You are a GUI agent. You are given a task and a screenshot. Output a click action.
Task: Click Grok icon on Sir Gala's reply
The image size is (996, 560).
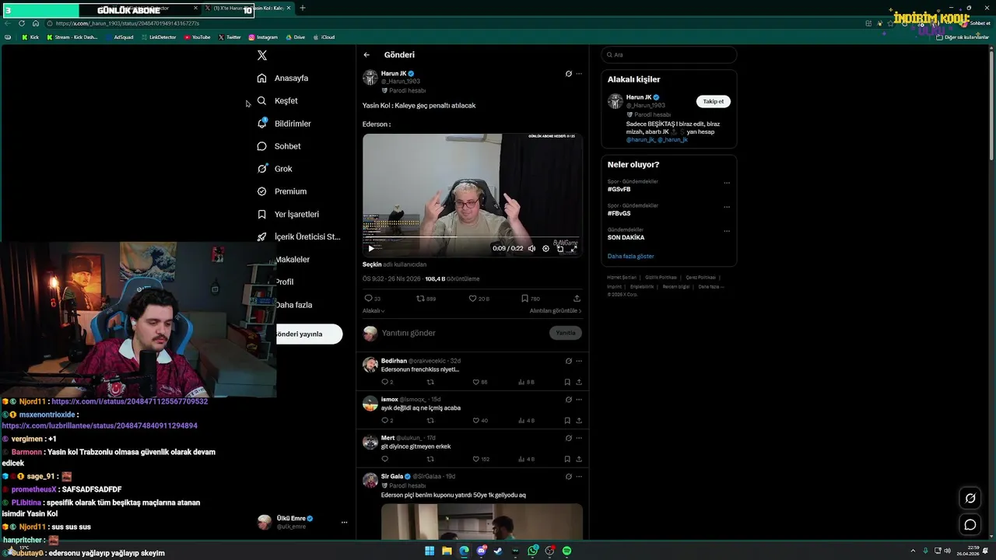568,476
